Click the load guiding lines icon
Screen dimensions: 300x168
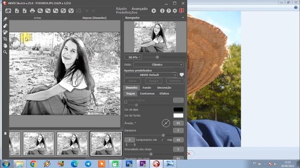(63, 11)
